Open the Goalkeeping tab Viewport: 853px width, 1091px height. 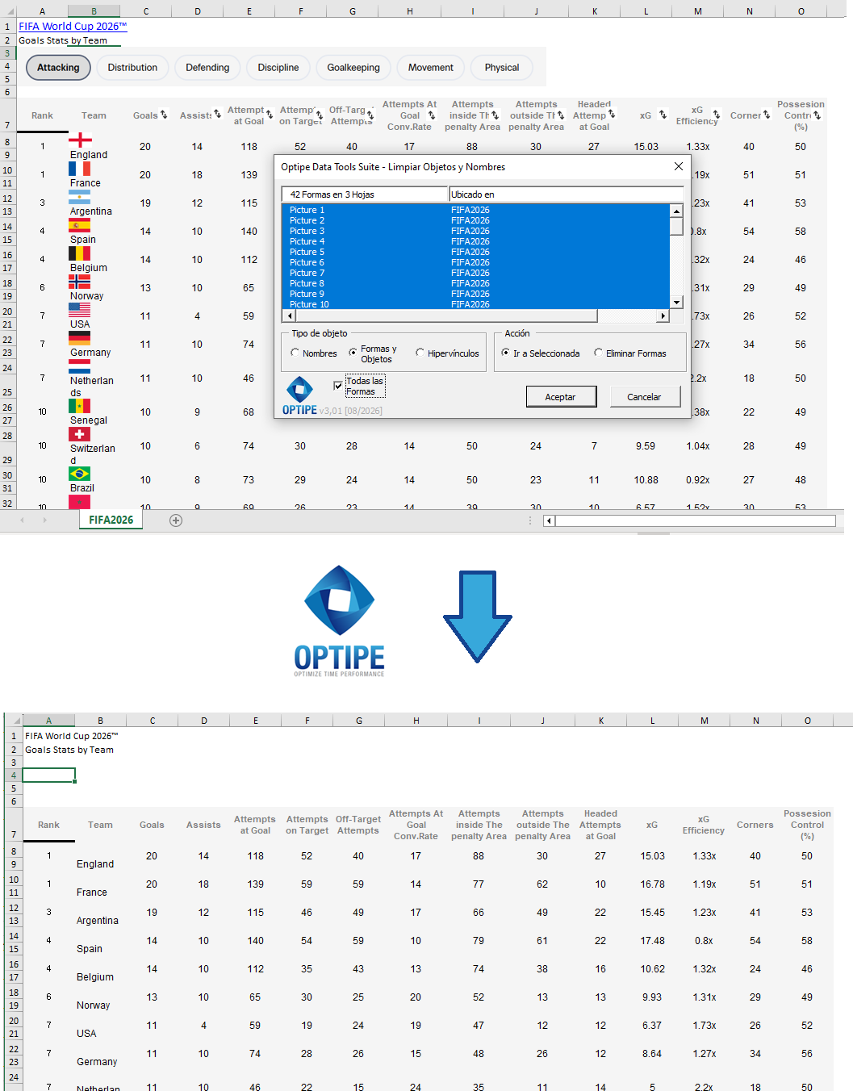tap(353, 68)
